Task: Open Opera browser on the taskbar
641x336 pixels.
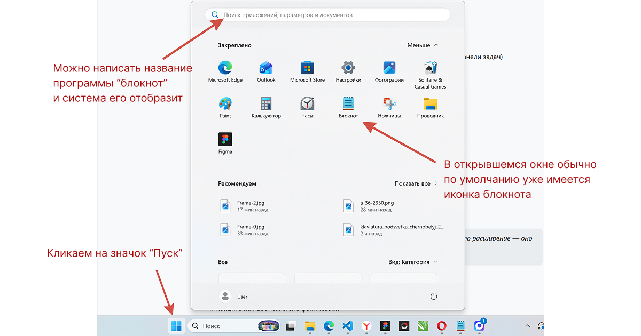Action: coord(442,326)
